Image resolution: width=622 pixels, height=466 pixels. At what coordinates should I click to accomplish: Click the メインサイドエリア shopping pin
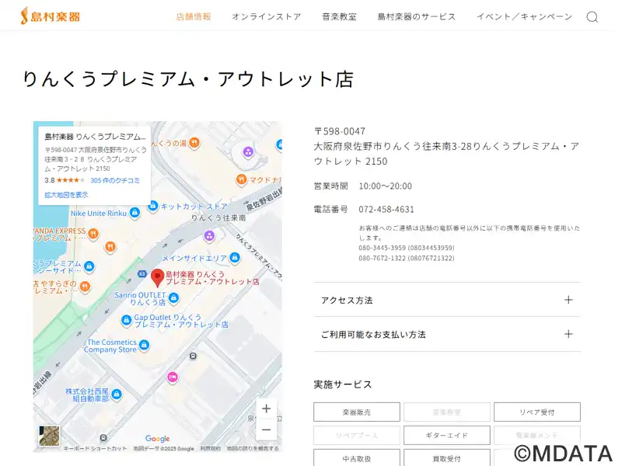coord(235,258)
